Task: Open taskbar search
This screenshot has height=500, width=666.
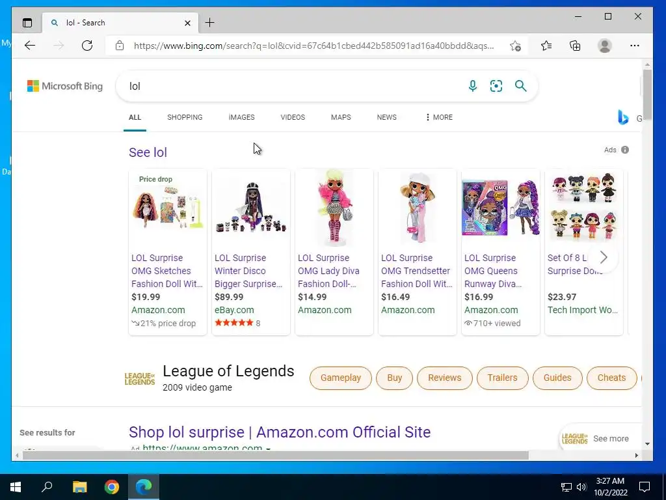Action: tap(47, 486)
